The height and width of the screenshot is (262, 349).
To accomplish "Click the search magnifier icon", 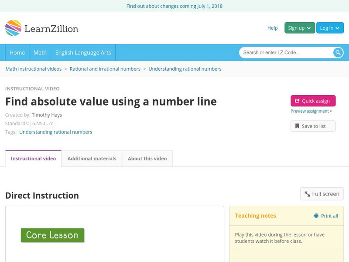I will [337, 52].
